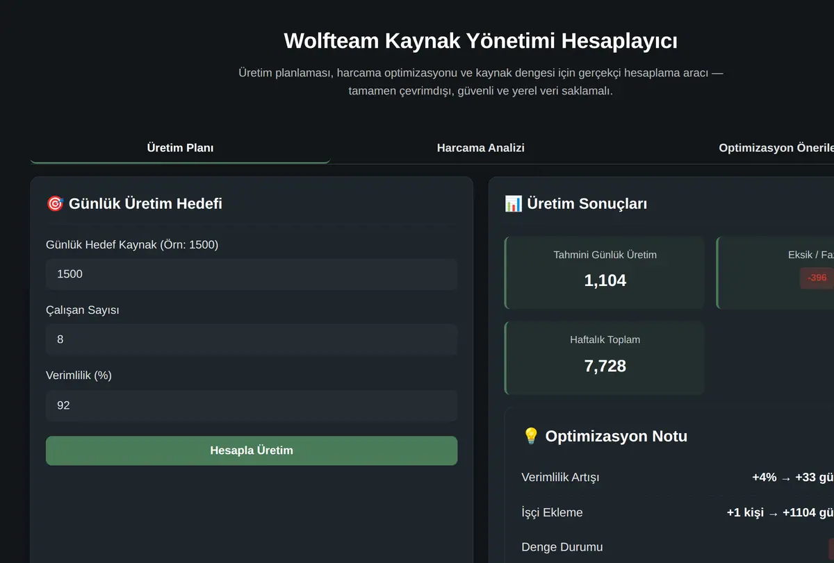Click the 'Çalışan Sayısı' field label
The image size is (834, 563).
83,310
